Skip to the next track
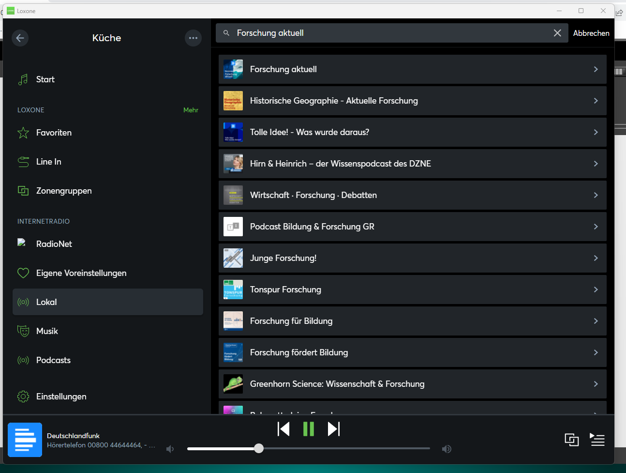This screenshot has height=473, width=626. pos(334,429)
